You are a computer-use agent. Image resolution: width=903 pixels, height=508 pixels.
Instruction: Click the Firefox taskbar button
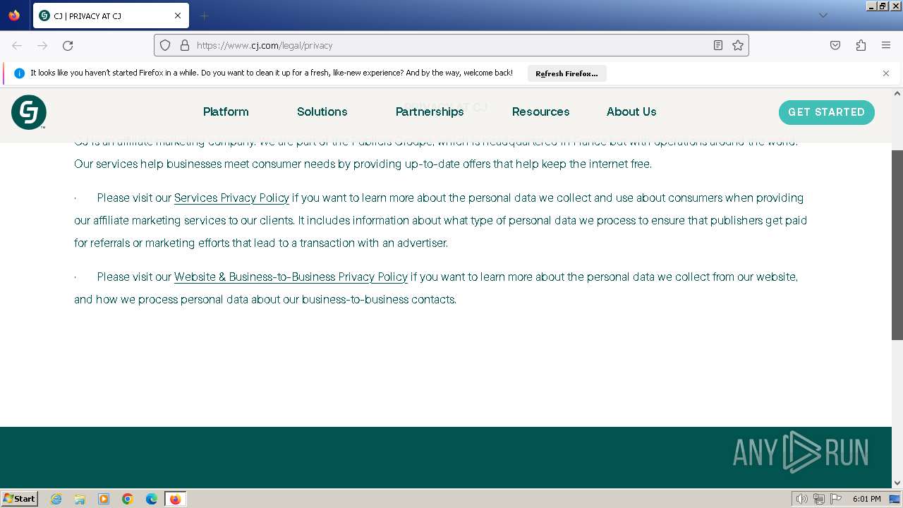click(x=176, y=499)
